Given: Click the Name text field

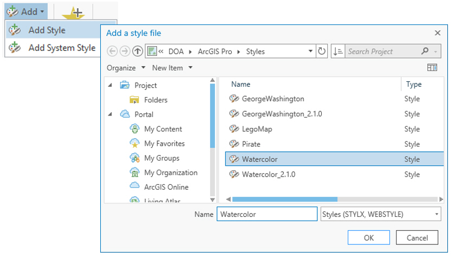Looking at the screenshot, I should tap(267, 214).
